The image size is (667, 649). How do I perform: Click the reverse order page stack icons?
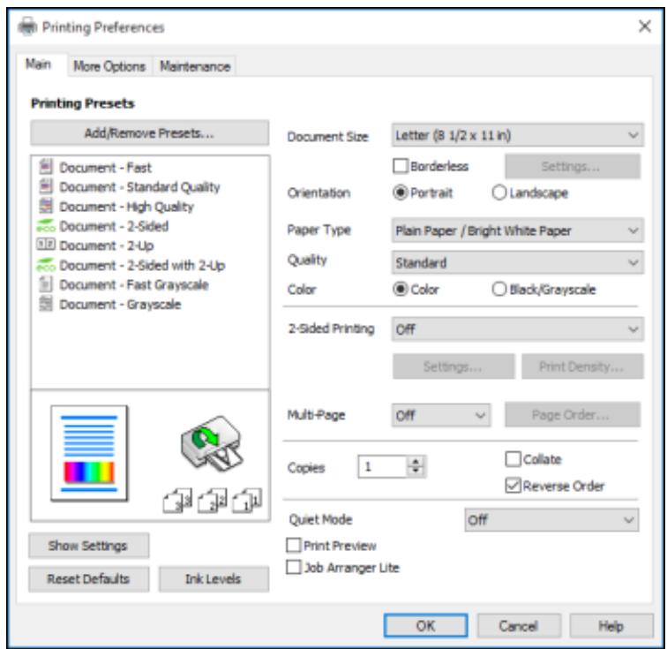[x=213, y=500]
